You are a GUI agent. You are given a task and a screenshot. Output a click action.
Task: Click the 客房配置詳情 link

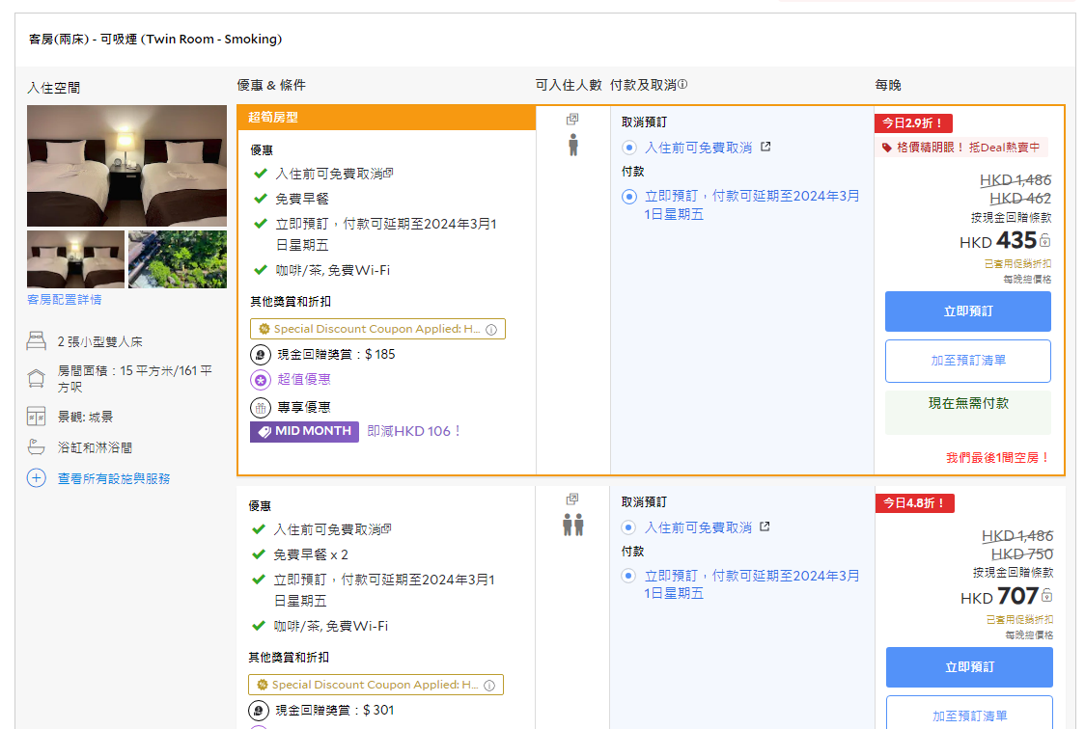click(65, 299)
